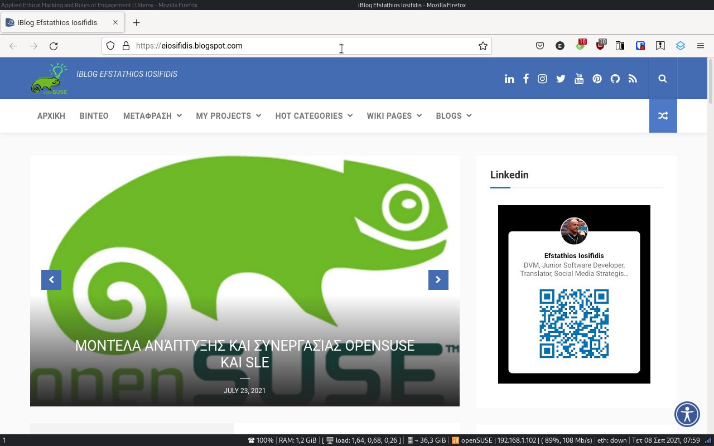Close the iBlog Efstathios Iosifidis tab
The width and height of the screenshot is (714, 446).
pos(115,23)
